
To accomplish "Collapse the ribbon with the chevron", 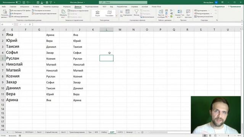I will point(242,20).
